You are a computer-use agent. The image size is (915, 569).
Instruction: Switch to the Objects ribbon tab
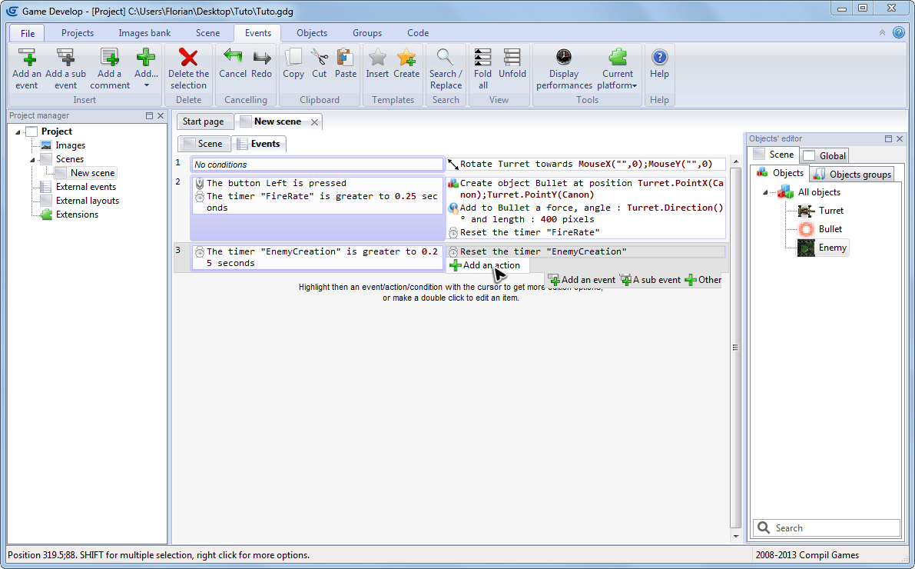point(312,33)
